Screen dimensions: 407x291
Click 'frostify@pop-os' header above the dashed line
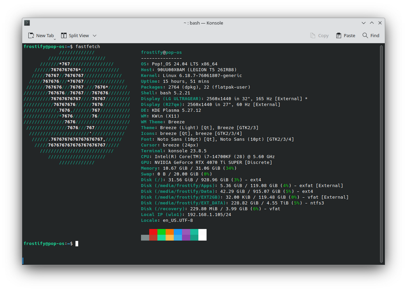pyautogui.click(x=161, y=52)
